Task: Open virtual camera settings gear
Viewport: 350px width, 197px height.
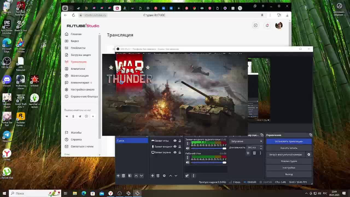Action: (309, 155)
